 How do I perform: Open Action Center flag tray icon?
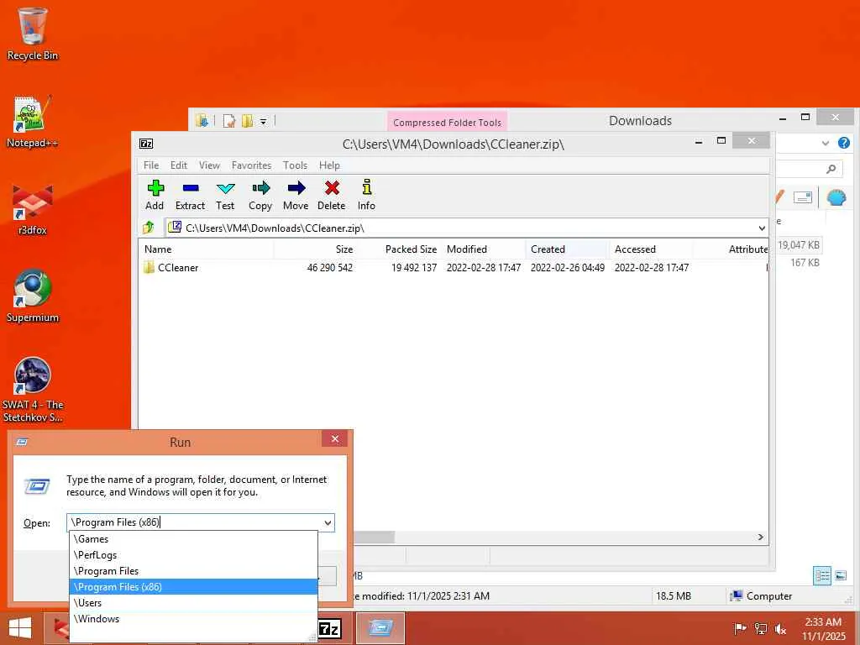740,628
